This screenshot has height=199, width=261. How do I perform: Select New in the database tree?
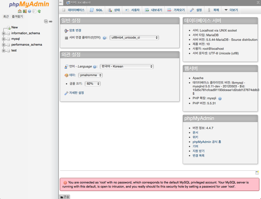[x=15, y=28]
